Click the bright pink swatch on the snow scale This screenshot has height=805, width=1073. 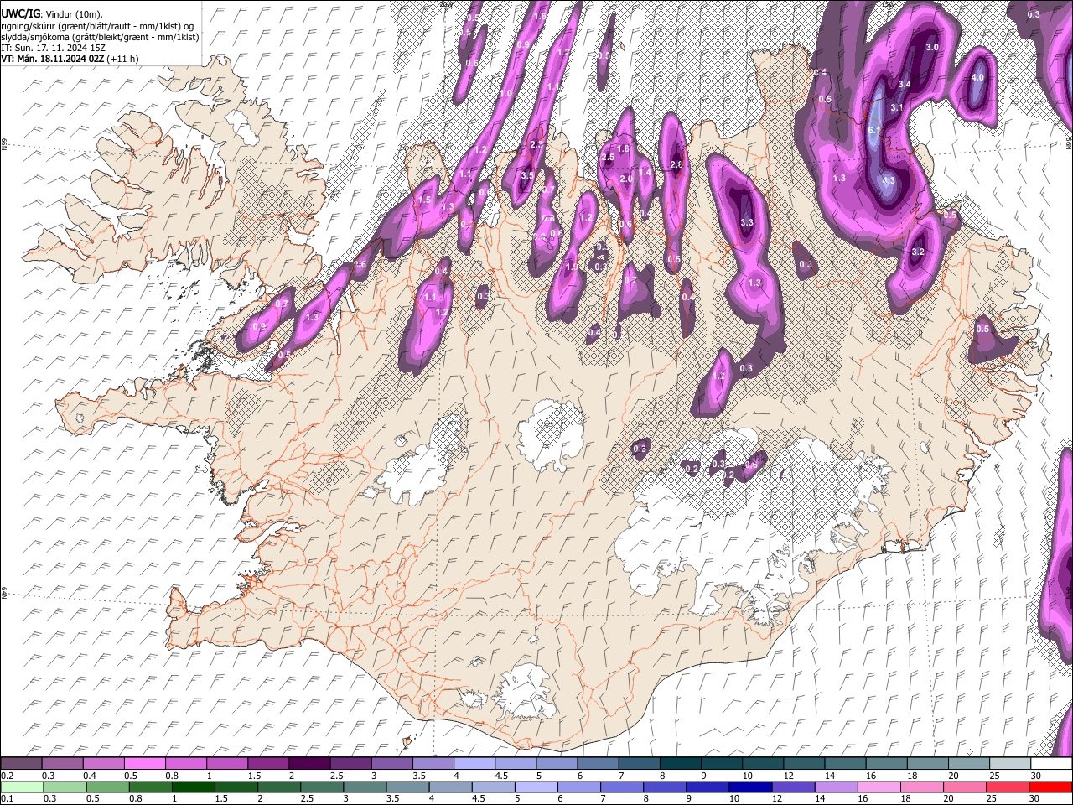point(144,763)
